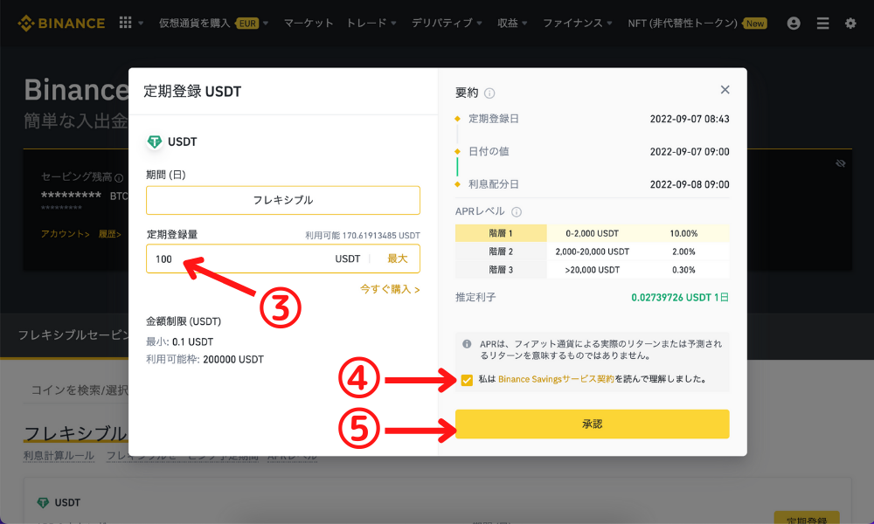Open Binance Savingsサービス契約 link
The height and width of the screenshot is (524, 874).
[556, 379]
